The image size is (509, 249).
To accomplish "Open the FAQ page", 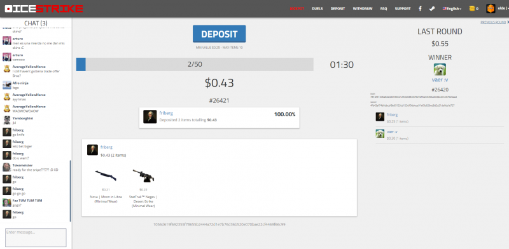I will point(384,9).
